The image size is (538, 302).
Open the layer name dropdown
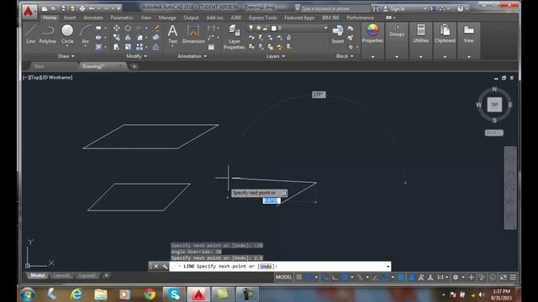325,28
